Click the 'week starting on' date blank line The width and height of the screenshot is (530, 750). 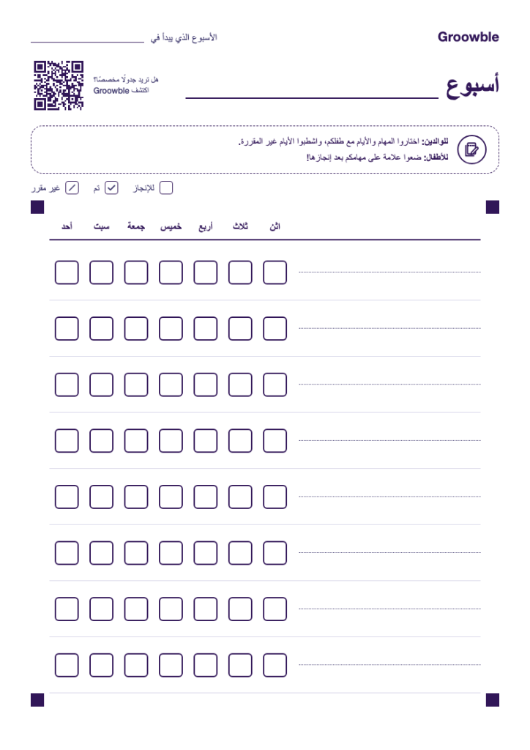pyautogui.click(x=87, y=42)
